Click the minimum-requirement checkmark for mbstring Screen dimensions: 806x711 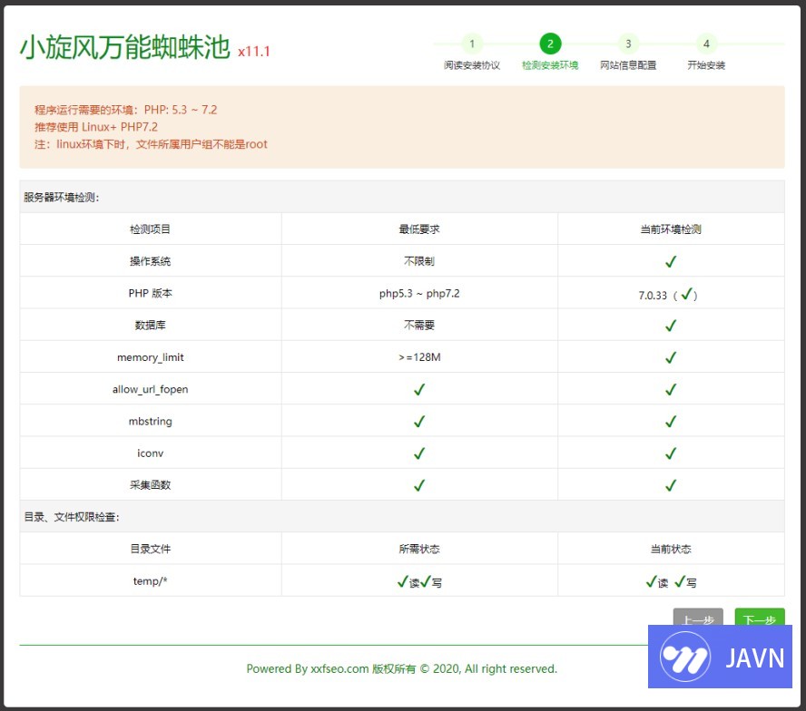tap(419, 421)
